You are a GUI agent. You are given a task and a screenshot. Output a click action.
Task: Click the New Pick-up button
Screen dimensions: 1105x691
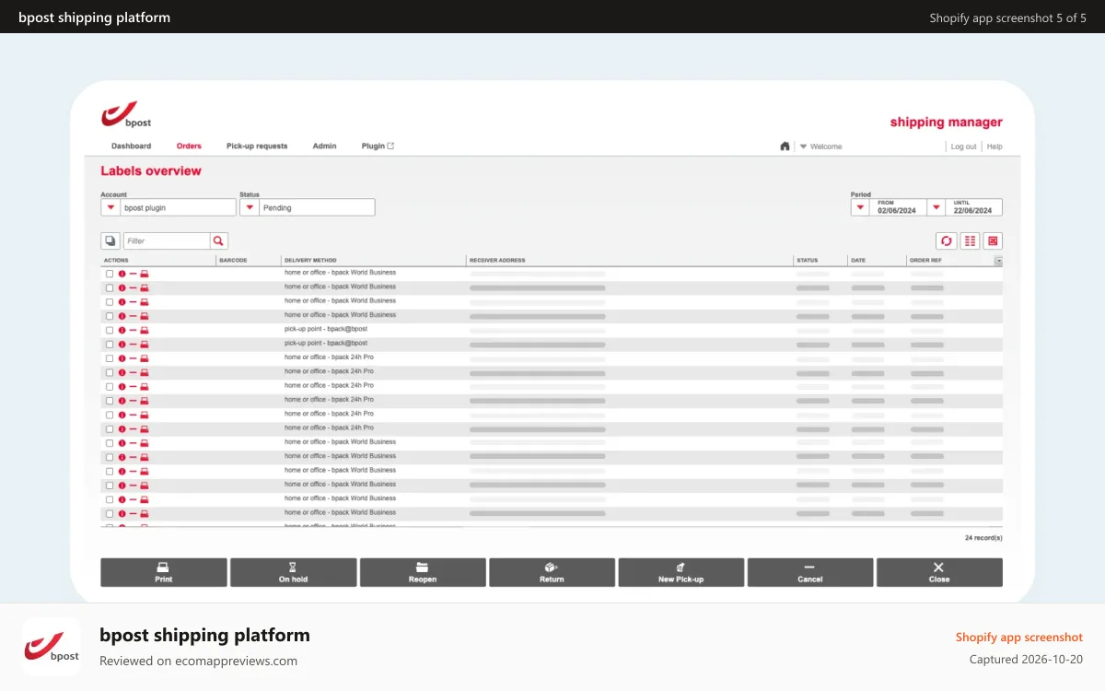(x=680, y=572)
